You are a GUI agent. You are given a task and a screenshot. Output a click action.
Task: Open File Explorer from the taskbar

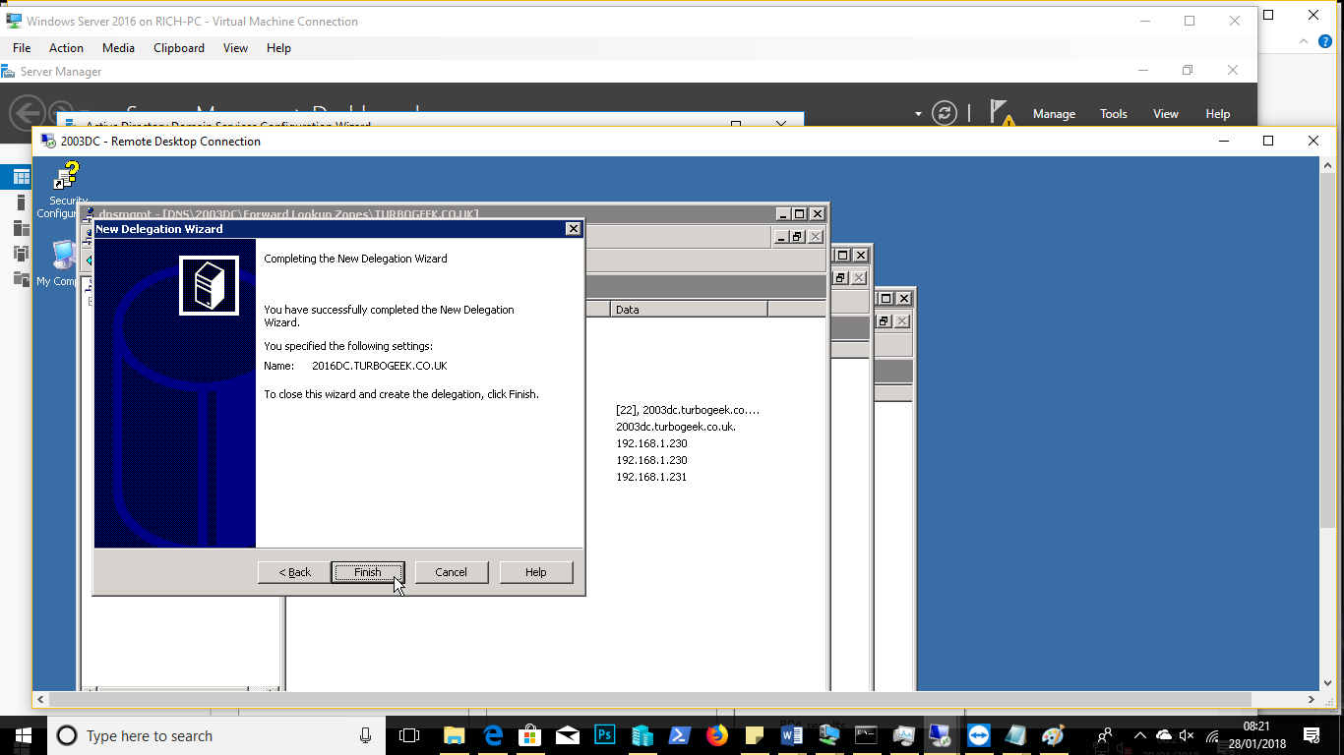pos(454,735)
